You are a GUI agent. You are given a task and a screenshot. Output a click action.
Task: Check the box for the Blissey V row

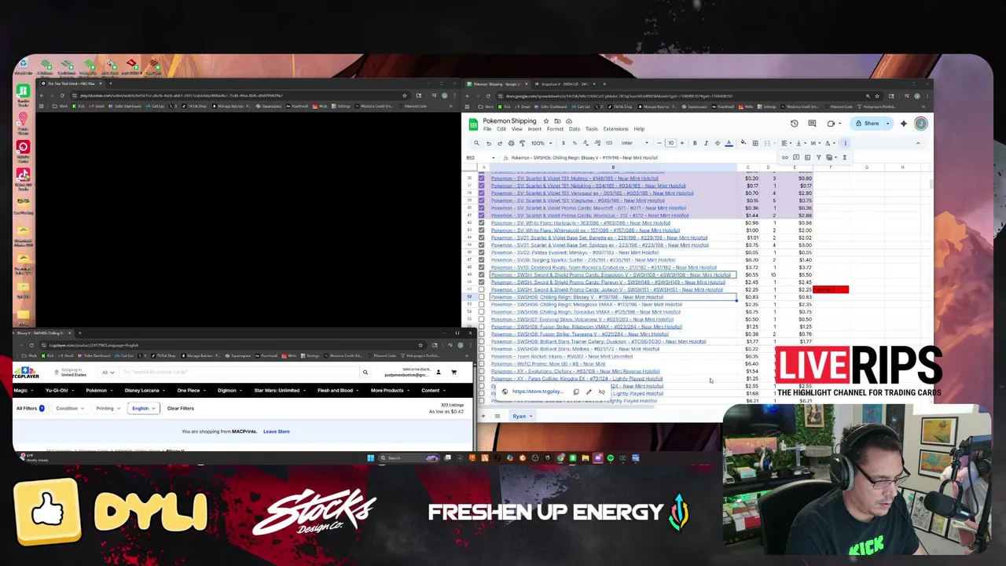click(x=481, y=297)
